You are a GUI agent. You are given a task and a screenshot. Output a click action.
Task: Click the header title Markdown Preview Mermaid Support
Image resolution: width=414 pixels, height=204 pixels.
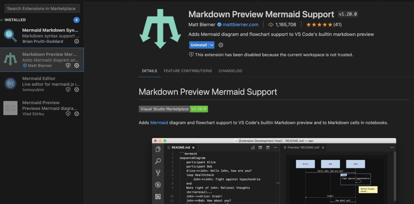click(x=261, y=14)
